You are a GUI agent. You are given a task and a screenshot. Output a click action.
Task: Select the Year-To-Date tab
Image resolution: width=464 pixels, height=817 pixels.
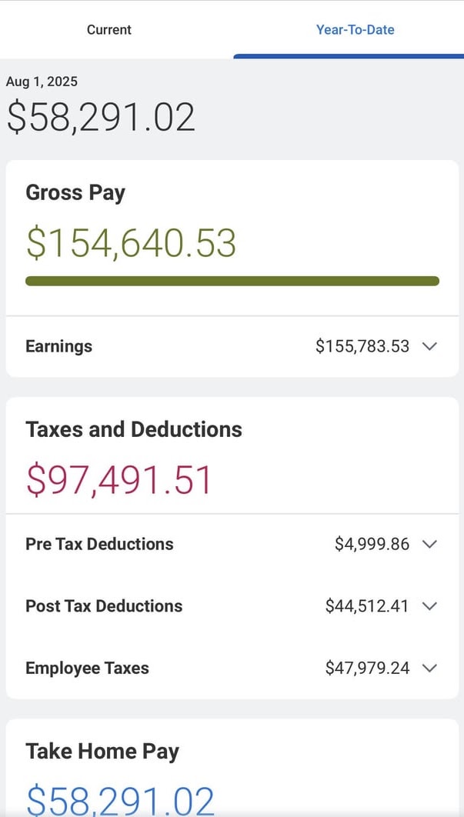[x=355, y=30]
